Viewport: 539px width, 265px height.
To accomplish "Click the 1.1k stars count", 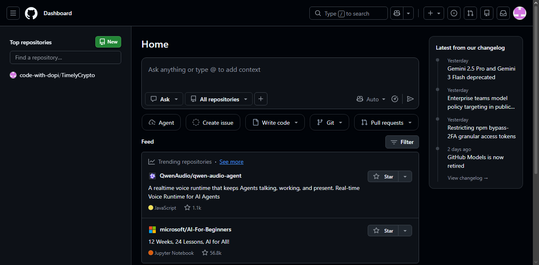I will coord(193,208).
